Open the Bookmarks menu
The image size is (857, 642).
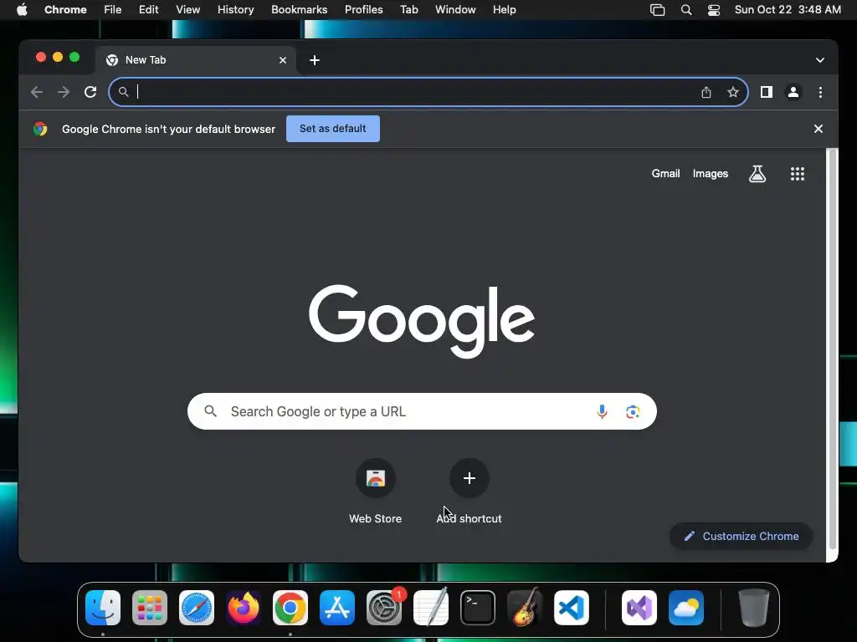point(300,10)
